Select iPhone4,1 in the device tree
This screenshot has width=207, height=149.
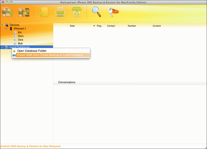point(20,29)
